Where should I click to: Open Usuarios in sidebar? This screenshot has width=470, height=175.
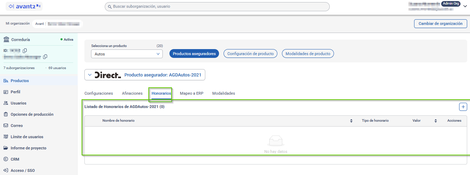pos(39,103)
